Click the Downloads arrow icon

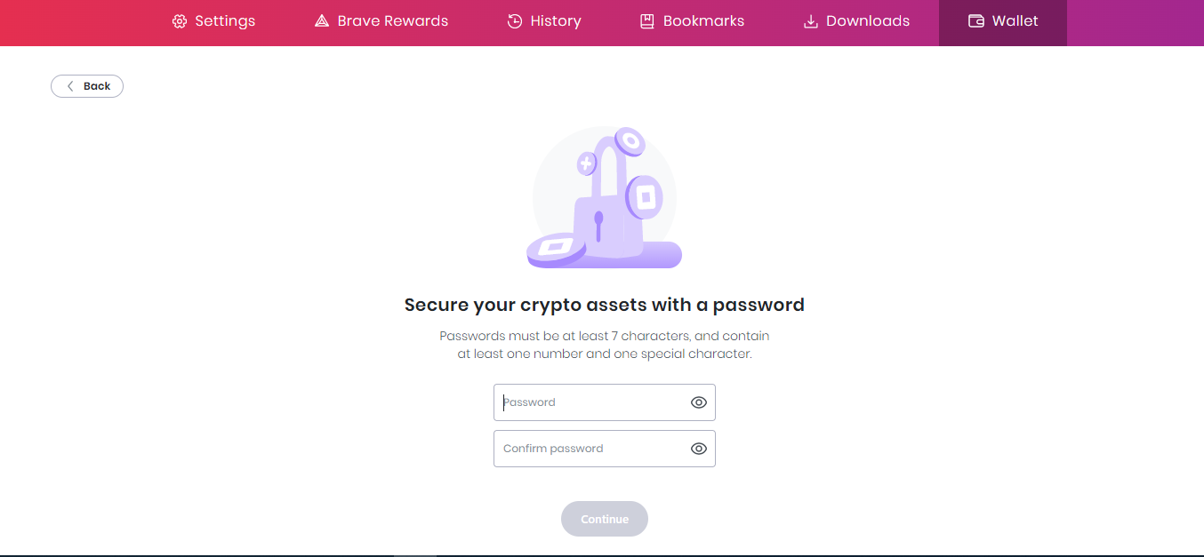pos(810,21)
